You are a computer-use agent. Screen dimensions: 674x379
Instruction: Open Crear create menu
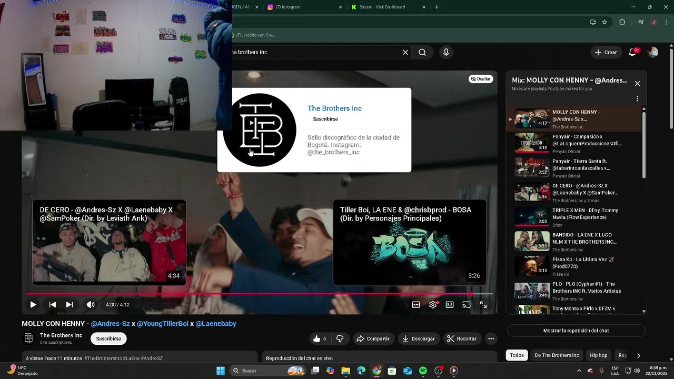click(x=606, y=52)
